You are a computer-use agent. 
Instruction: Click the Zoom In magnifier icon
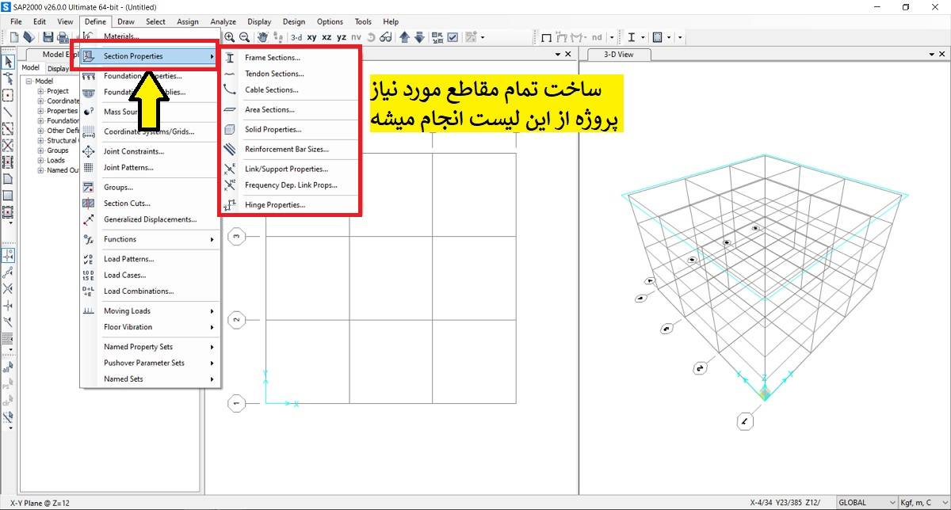click(x=230, y=37)
